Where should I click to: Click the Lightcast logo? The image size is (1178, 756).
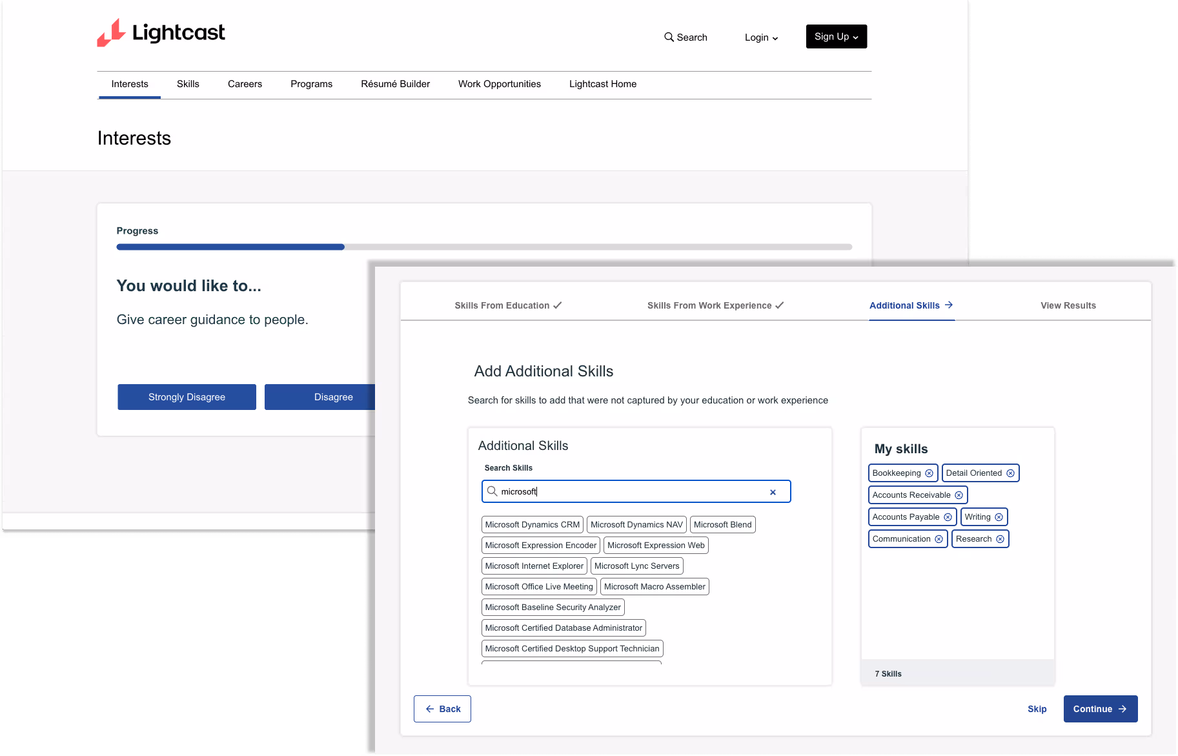coord(161,33)
